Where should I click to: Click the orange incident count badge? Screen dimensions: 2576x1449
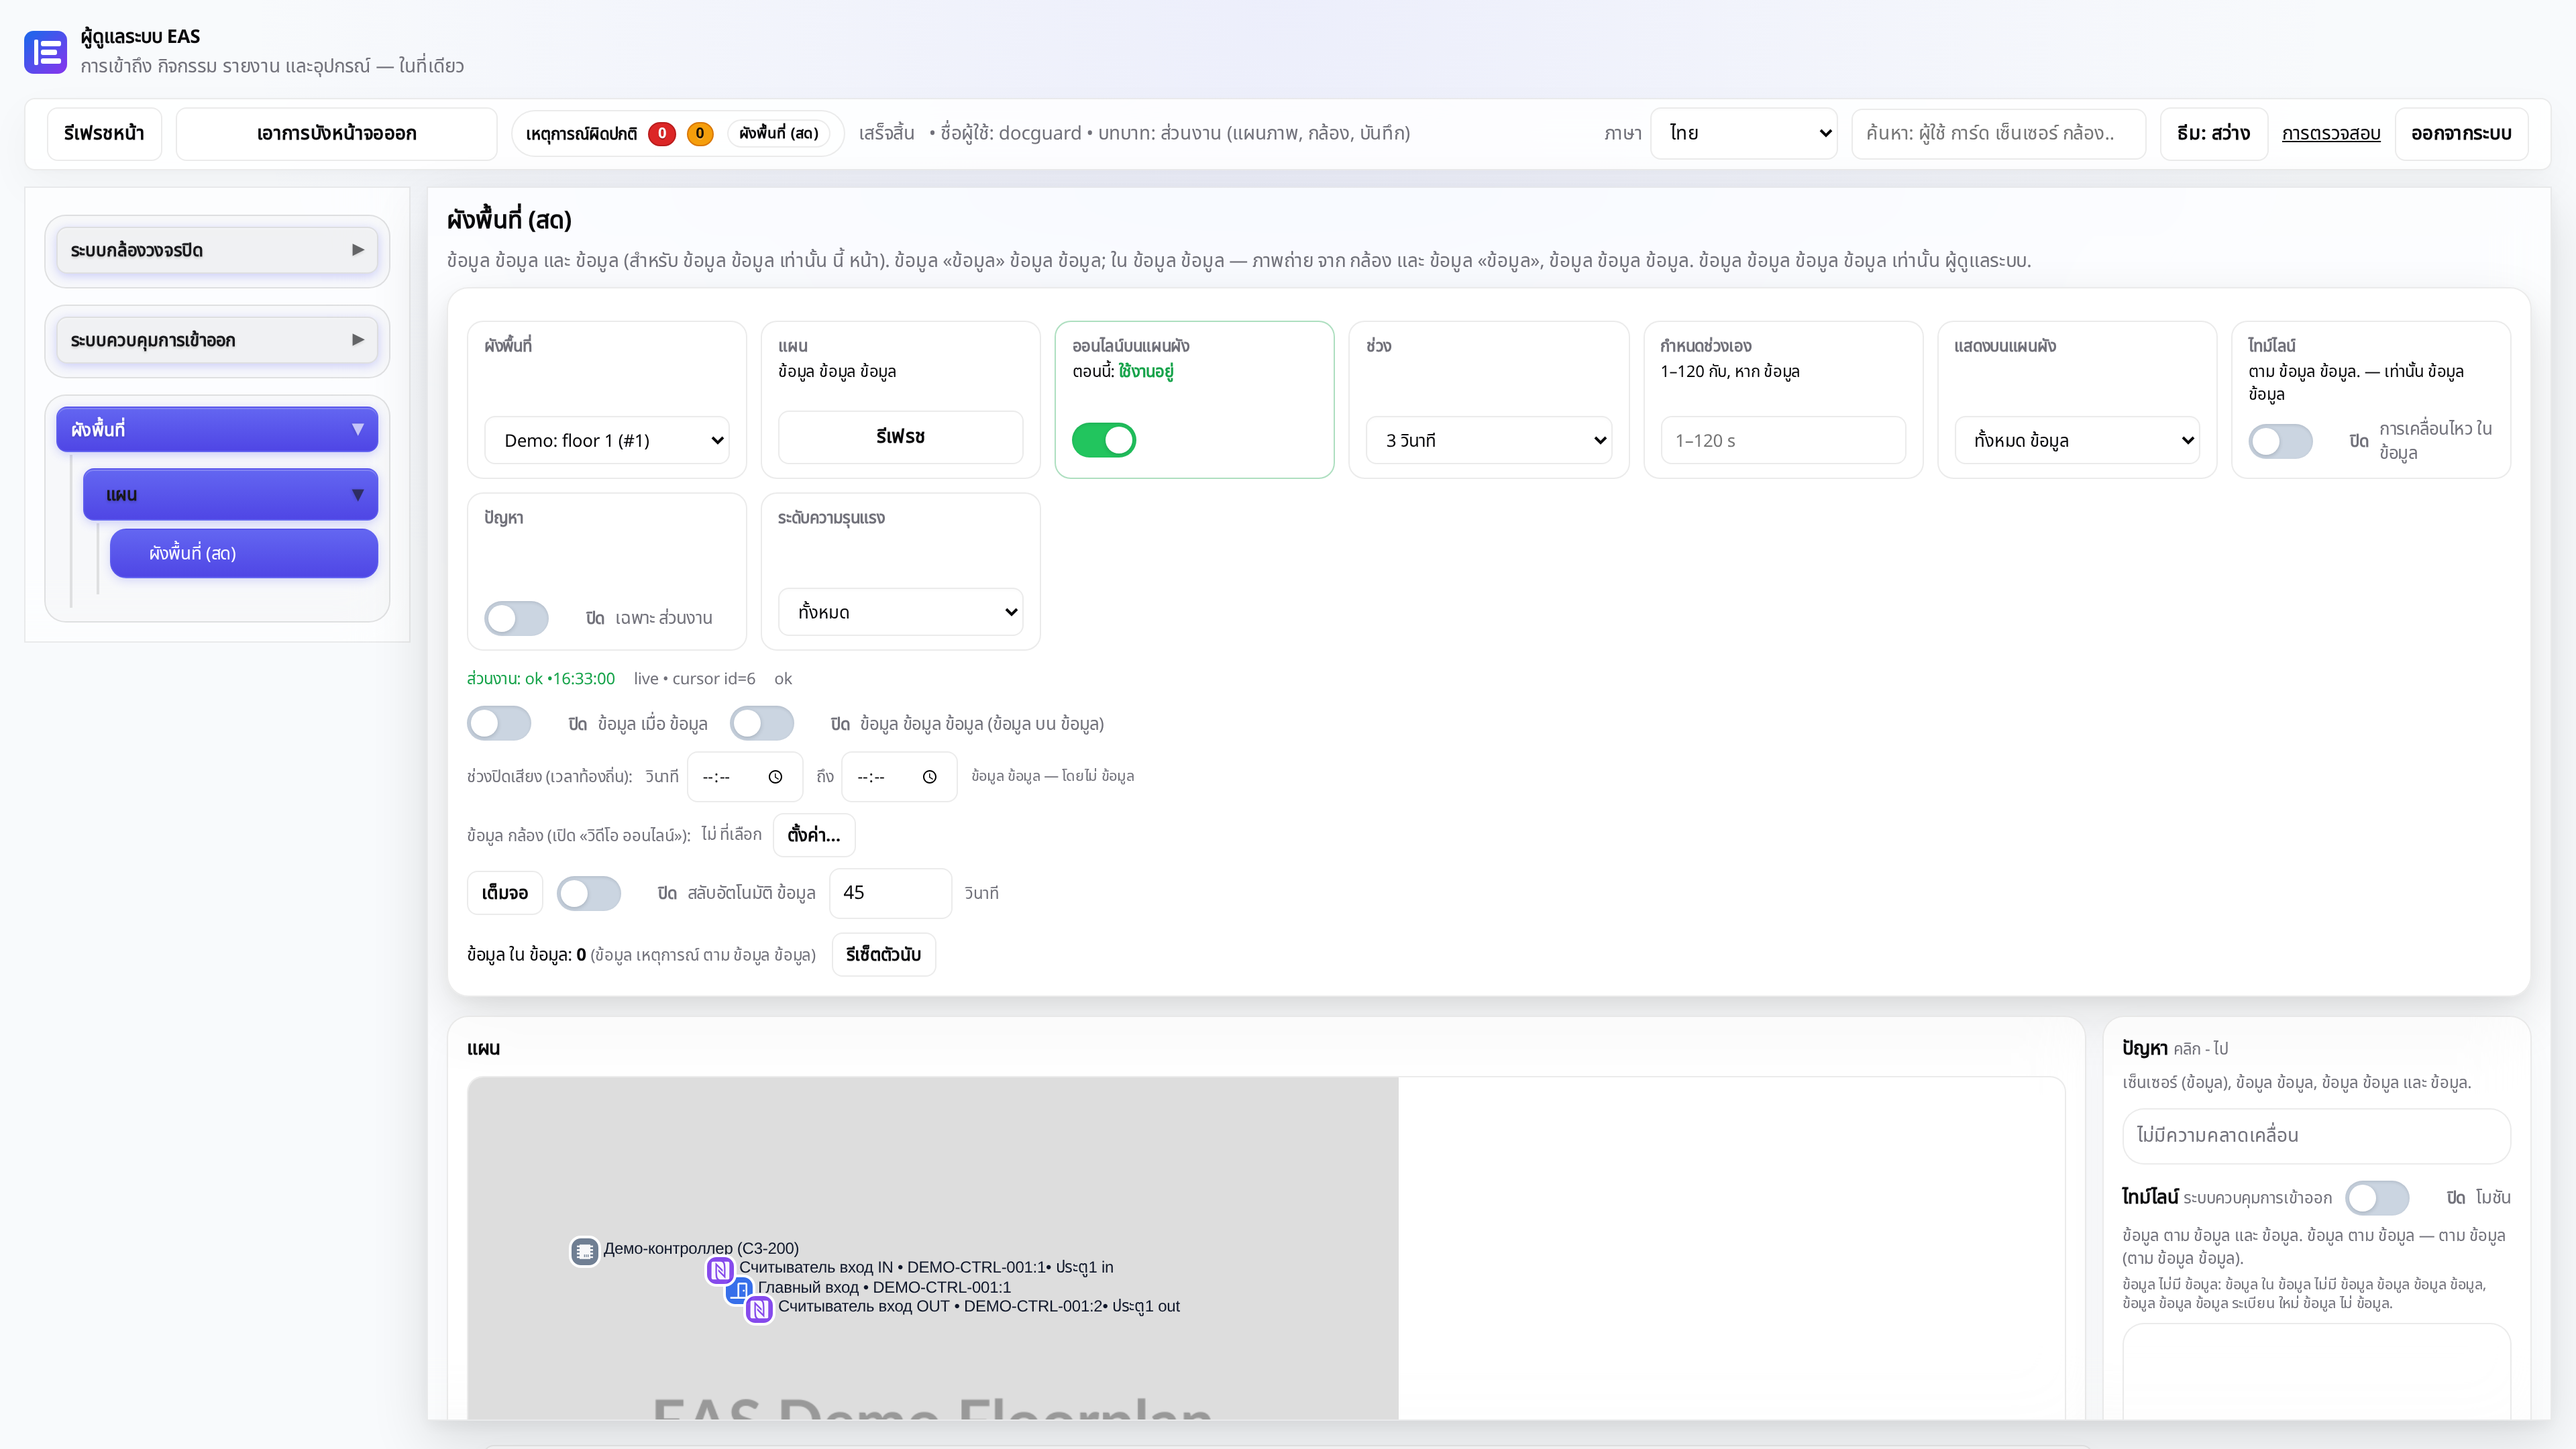click(x=699, y=133)
